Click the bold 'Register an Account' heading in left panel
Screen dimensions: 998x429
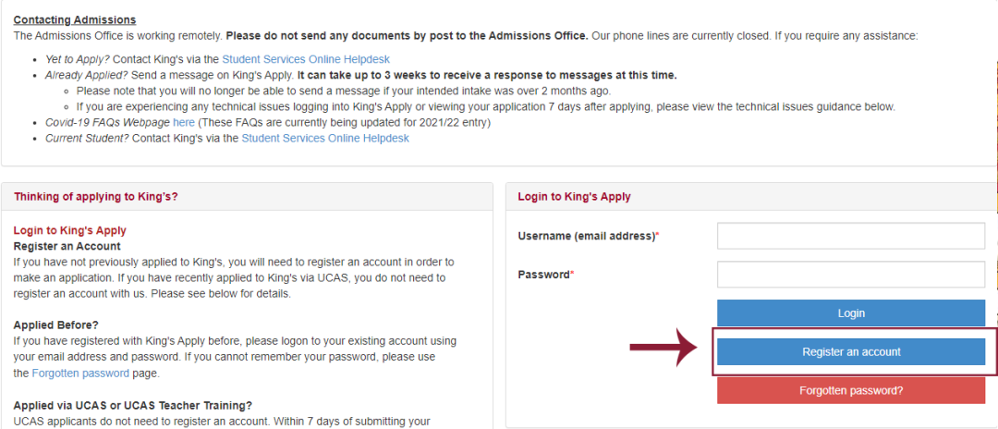(x=67, y=246)
